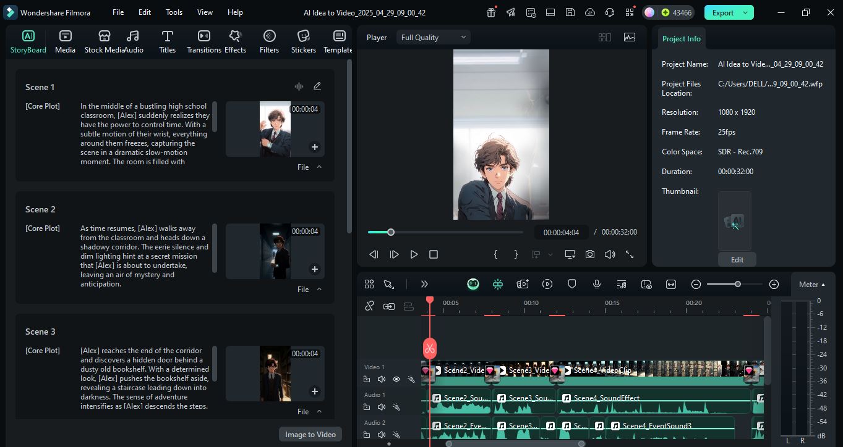This screenshot has width=843, height=447.
Task: Zoom in timeline with plus button
Action: (774, 284)
